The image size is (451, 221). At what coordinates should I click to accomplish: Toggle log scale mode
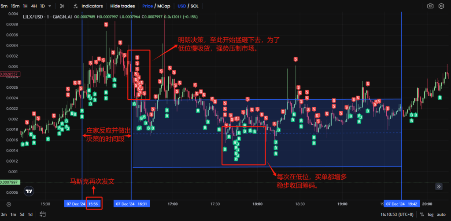pyautogui.click(x=430, y=214)
